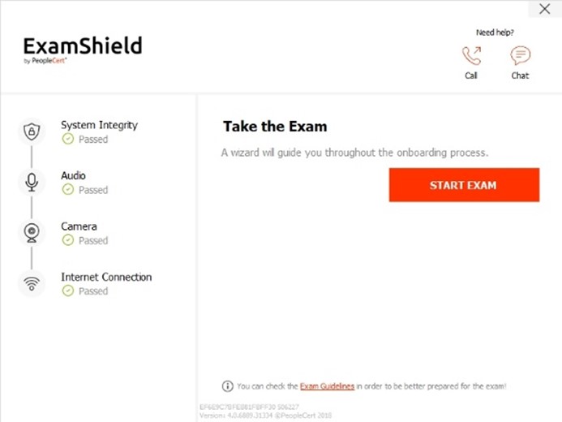
Task: Click System Integrity passed checkmark
Action: click(68, 139)
